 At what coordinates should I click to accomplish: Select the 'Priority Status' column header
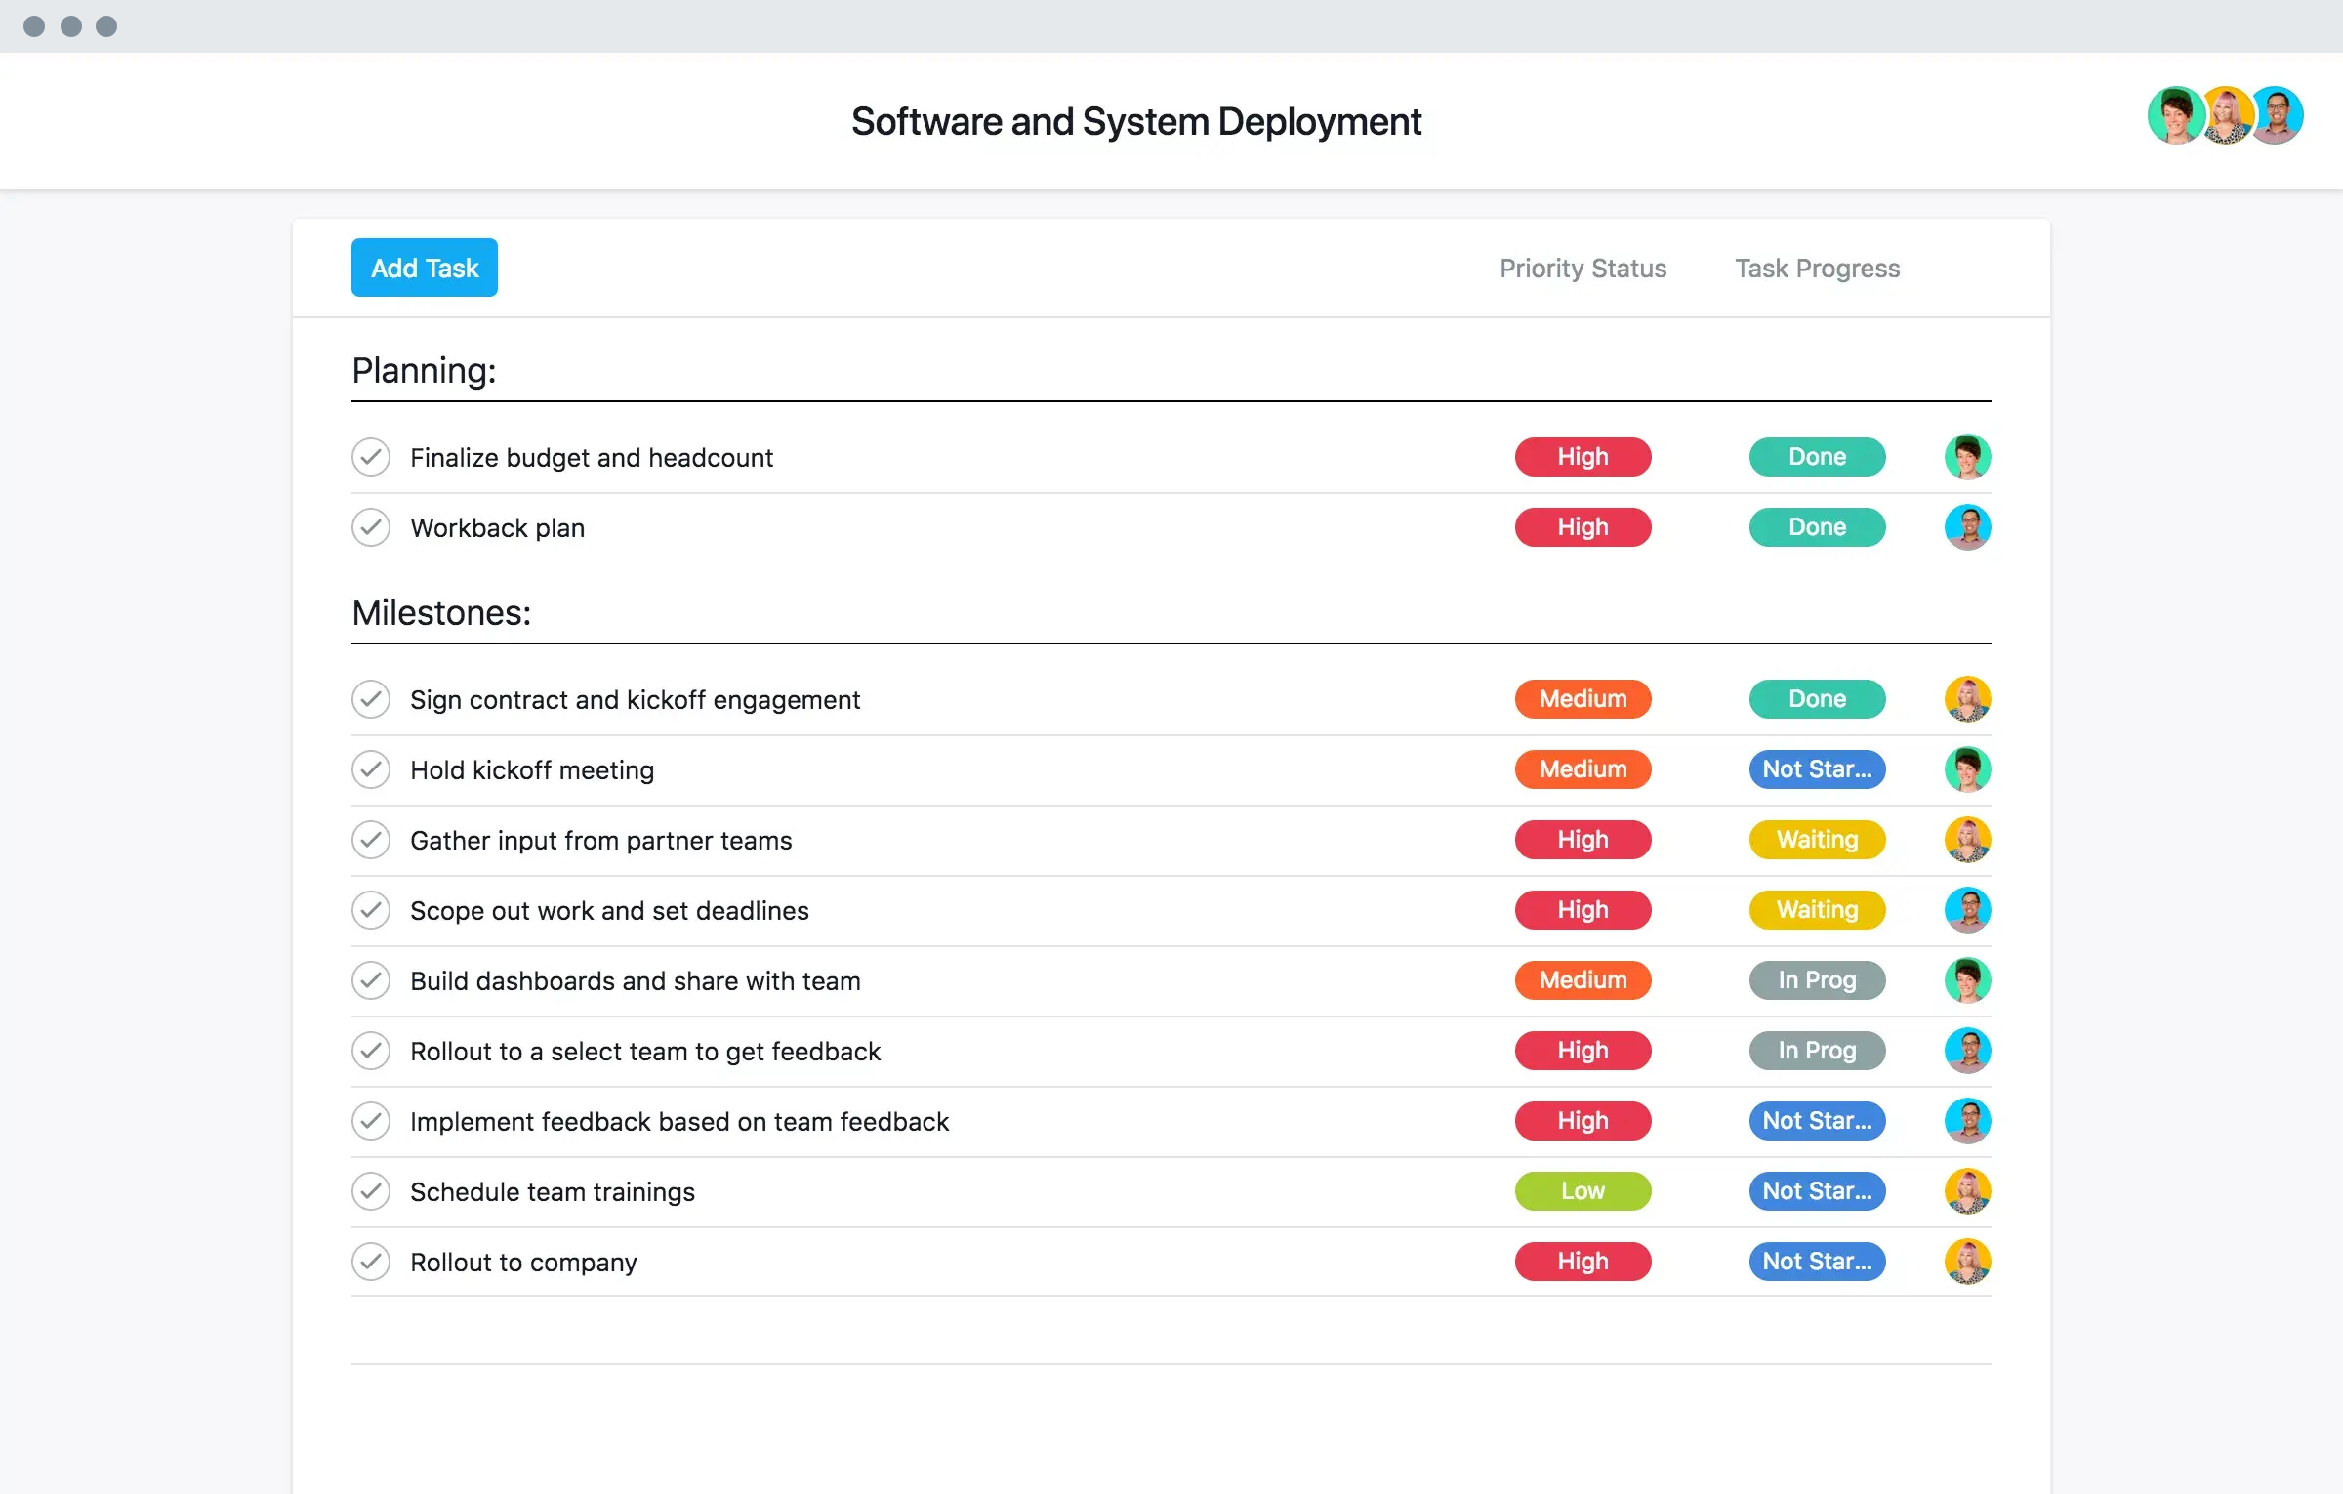(1584, 267)
